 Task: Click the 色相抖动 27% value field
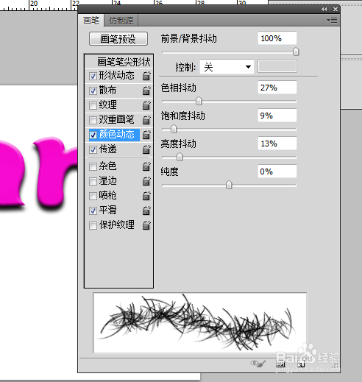pyautogui.click(x=277, y=88)
